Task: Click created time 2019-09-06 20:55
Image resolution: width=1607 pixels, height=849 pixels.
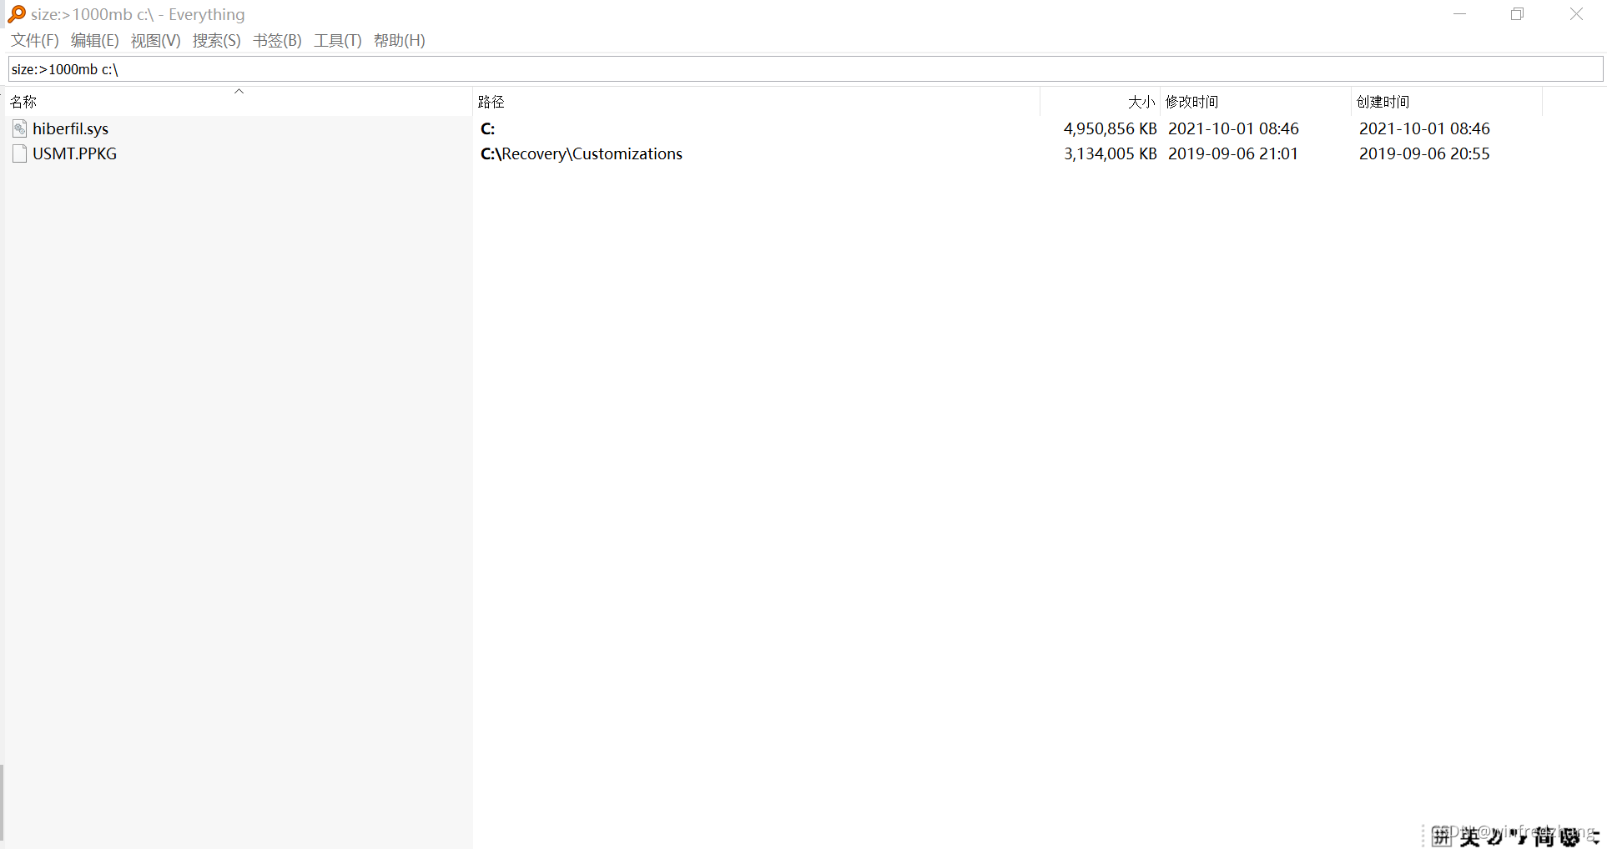Action: pos(1424,153)
